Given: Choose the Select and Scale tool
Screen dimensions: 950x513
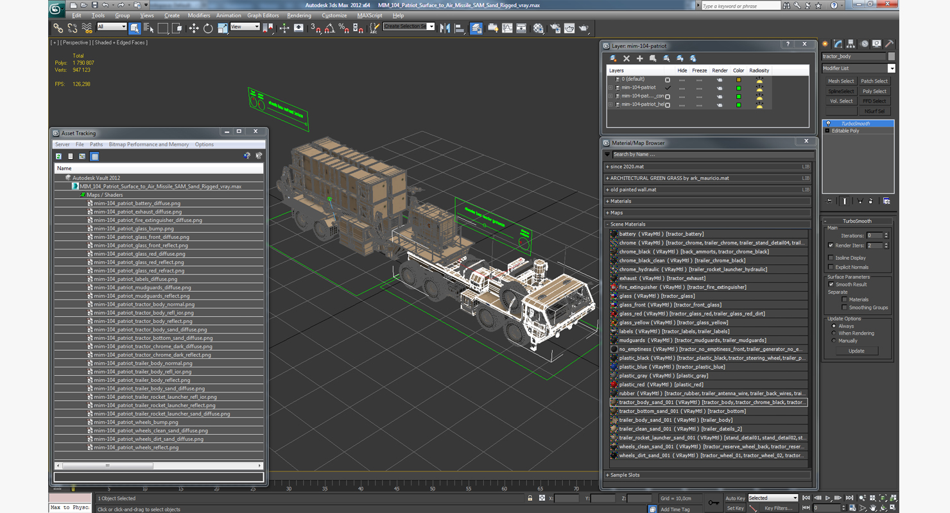Looking at the screenshot, I should pos(222,28).
